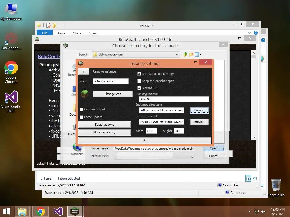Click the Folder name input field
Screen dimensions: 290x217
click(x=154, y=149)
